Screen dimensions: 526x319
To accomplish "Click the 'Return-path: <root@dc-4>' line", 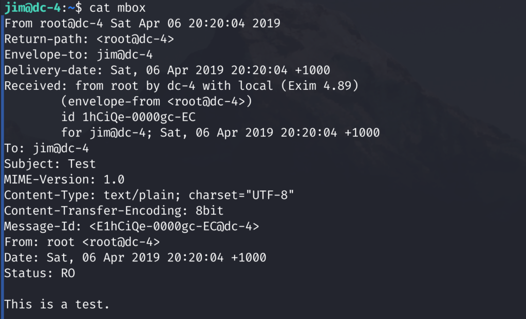I will (x=89, y=39).
